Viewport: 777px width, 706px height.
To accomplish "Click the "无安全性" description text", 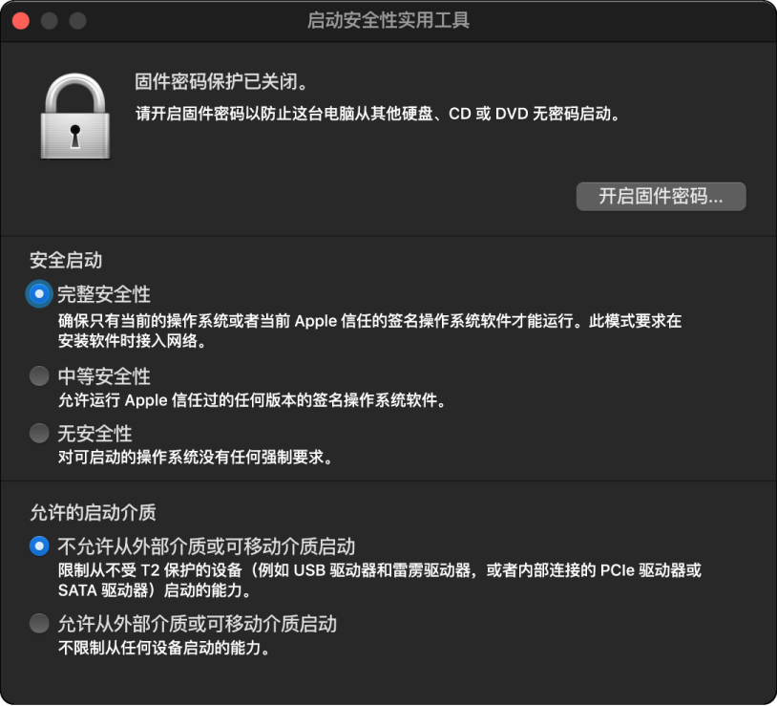I will [191, 457].
